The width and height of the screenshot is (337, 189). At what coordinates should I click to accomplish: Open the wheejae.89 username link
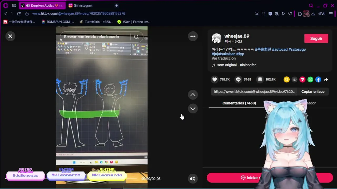pos(237,36)
